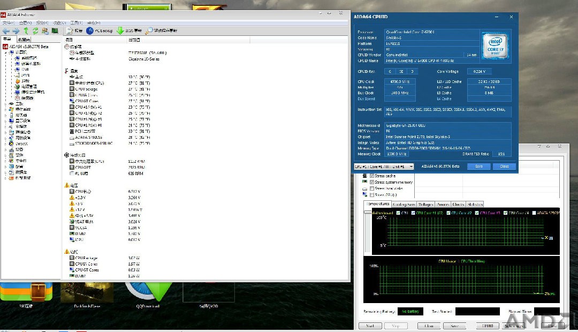
Task: Go forward using the AIDA64 toolbar arrow
Action: pos(16,31)
